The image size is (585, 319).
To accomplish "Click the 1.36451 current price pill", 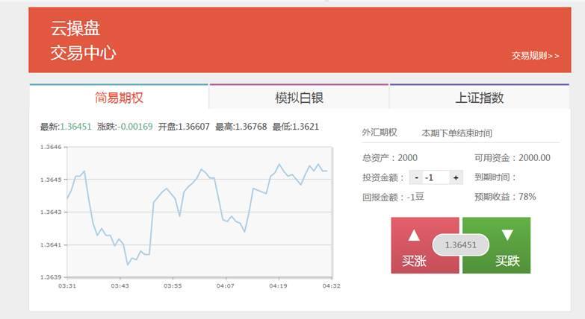I will pyautogui.click(x=460, y=245).
